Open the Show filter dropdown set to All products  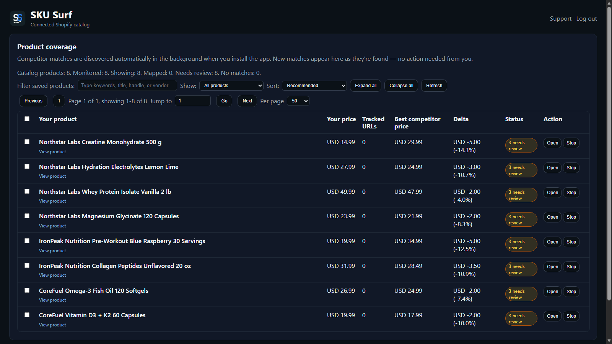point(231,86)
